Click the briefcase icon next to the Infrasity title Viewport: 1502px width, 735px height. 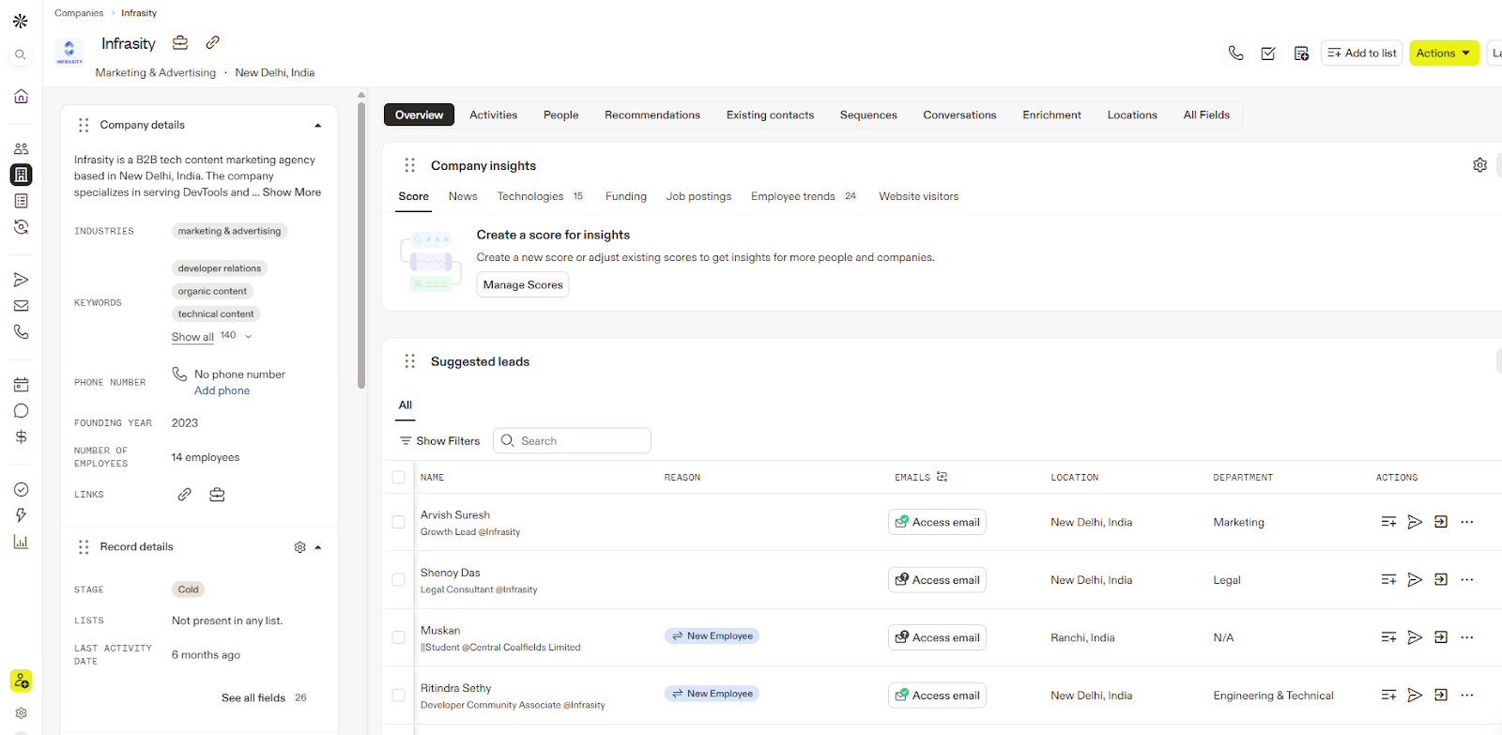click(x=180, y=42)
